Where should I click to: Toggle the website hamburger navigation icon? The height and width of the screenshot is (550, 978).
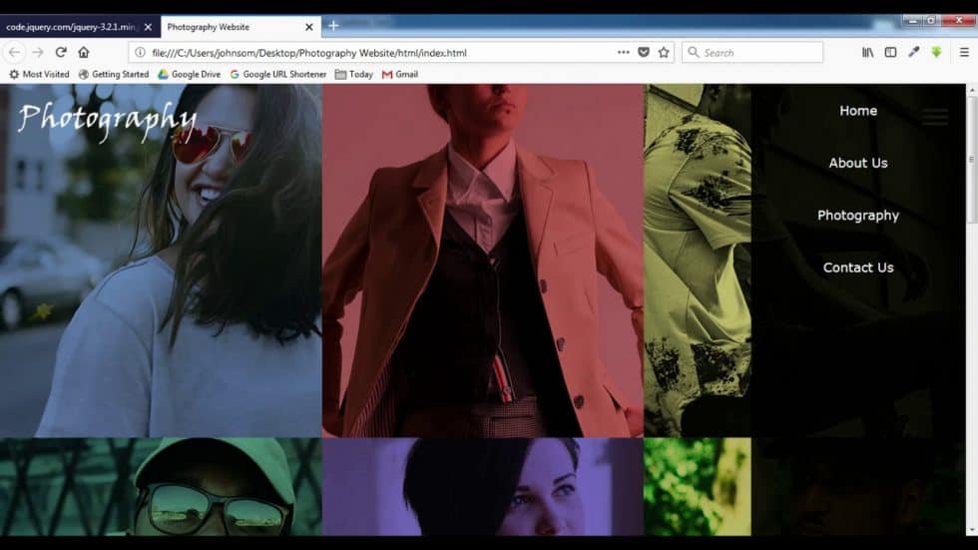pyautogui.click(x=934, y=118)
